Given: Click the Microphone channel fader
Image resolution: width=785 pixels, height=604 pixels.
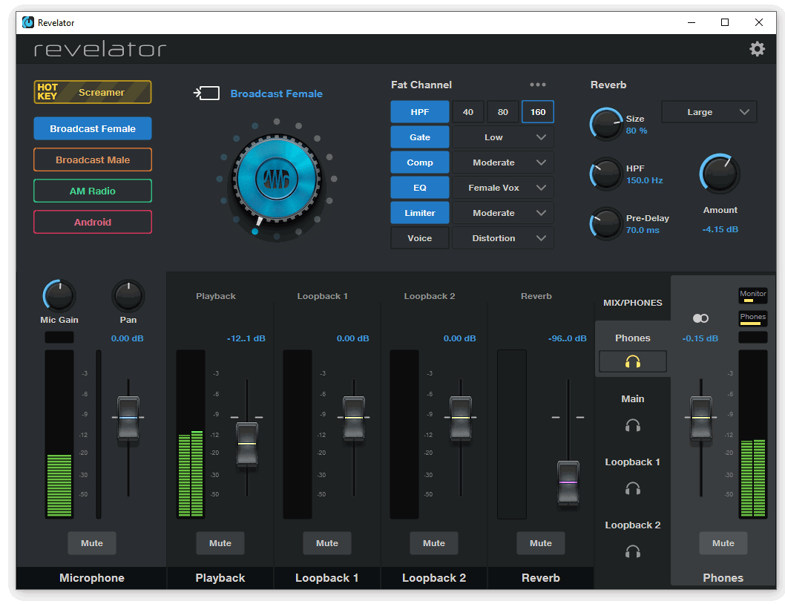Looking at the screenshot, I should 128,418.
